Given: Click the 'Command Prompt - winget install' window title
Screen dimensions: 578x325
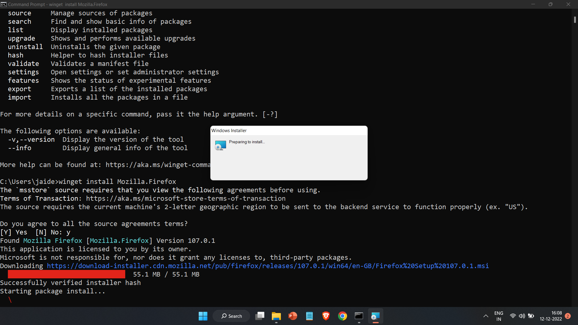Looking at the screenshot, I should 58,5.
